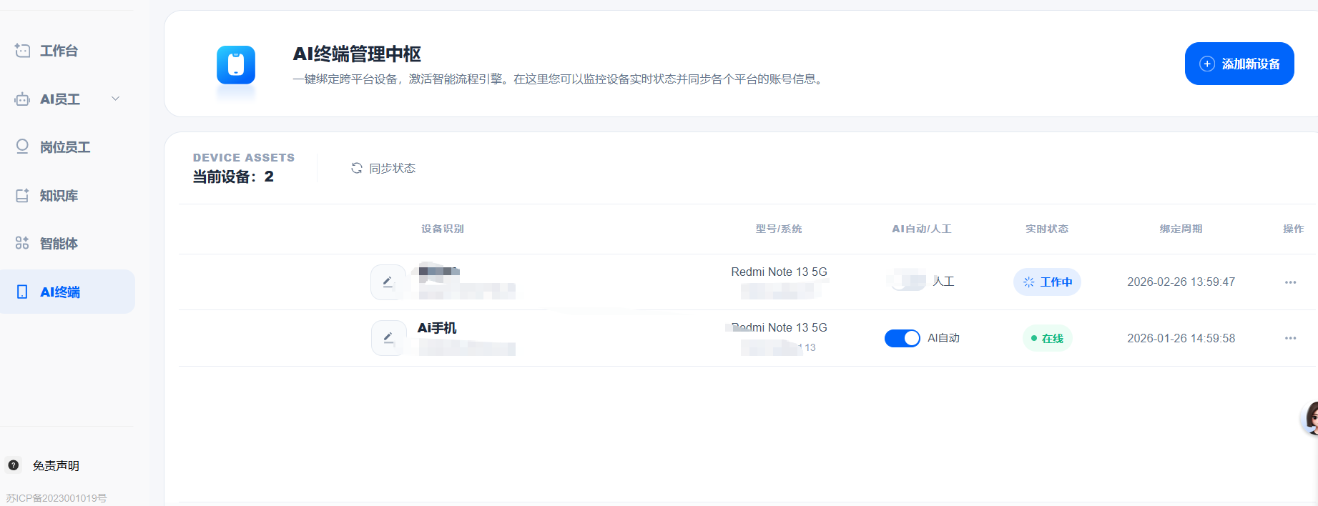Click the 知识库 book icon
Viewport: 1318px width, 506px height.
click(x=22, y=195)
